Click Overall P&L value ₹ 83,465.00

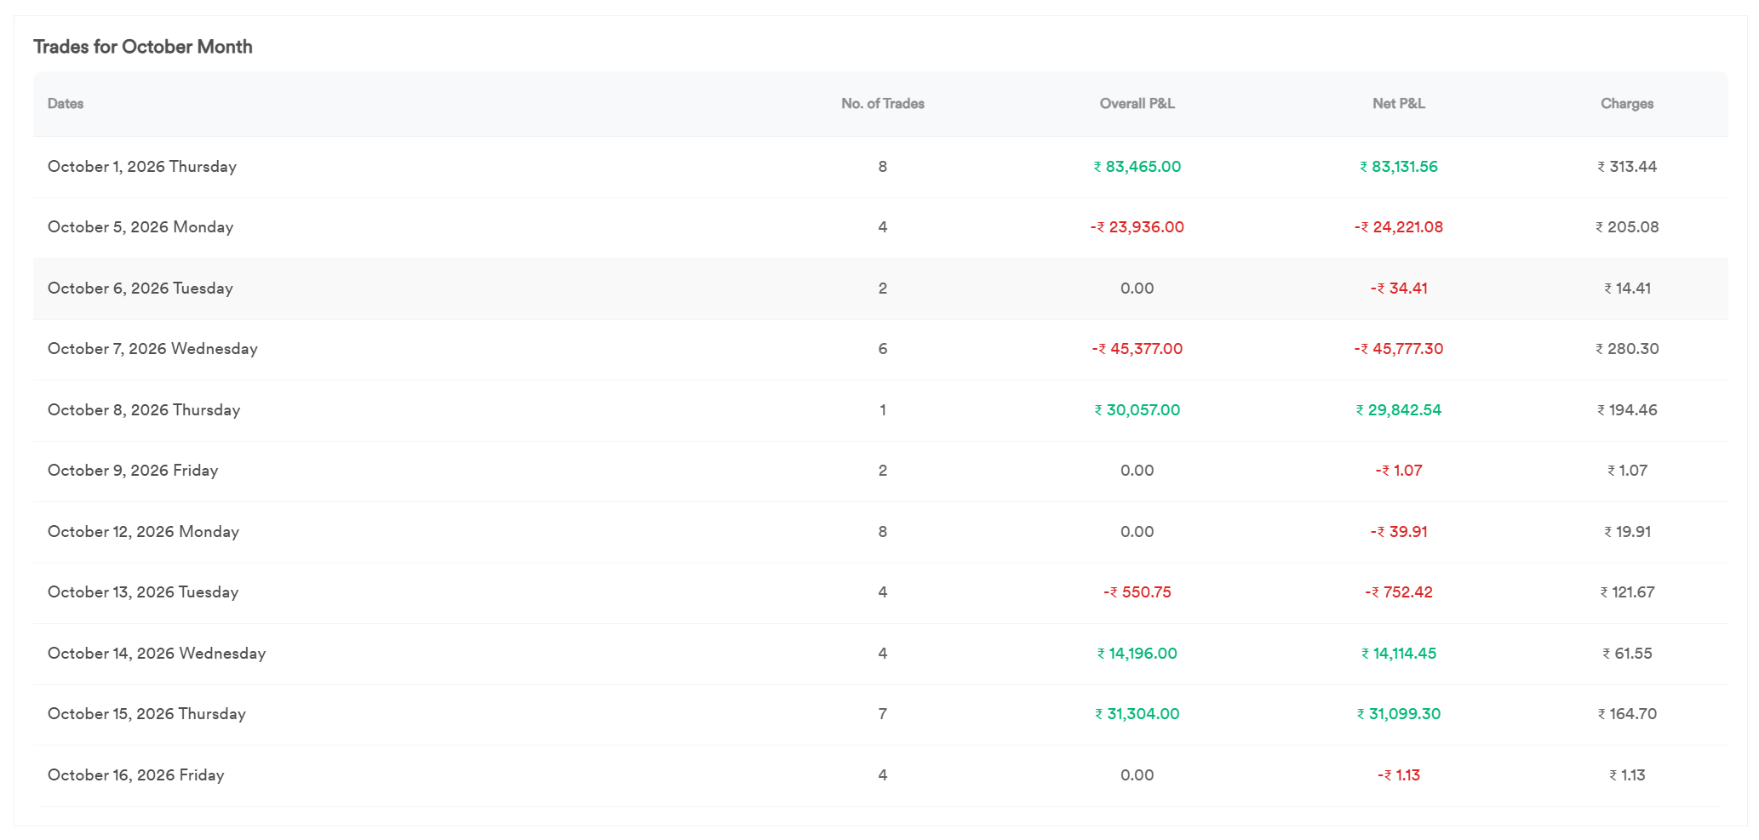pyautogui.click(x=1137, y=167)
